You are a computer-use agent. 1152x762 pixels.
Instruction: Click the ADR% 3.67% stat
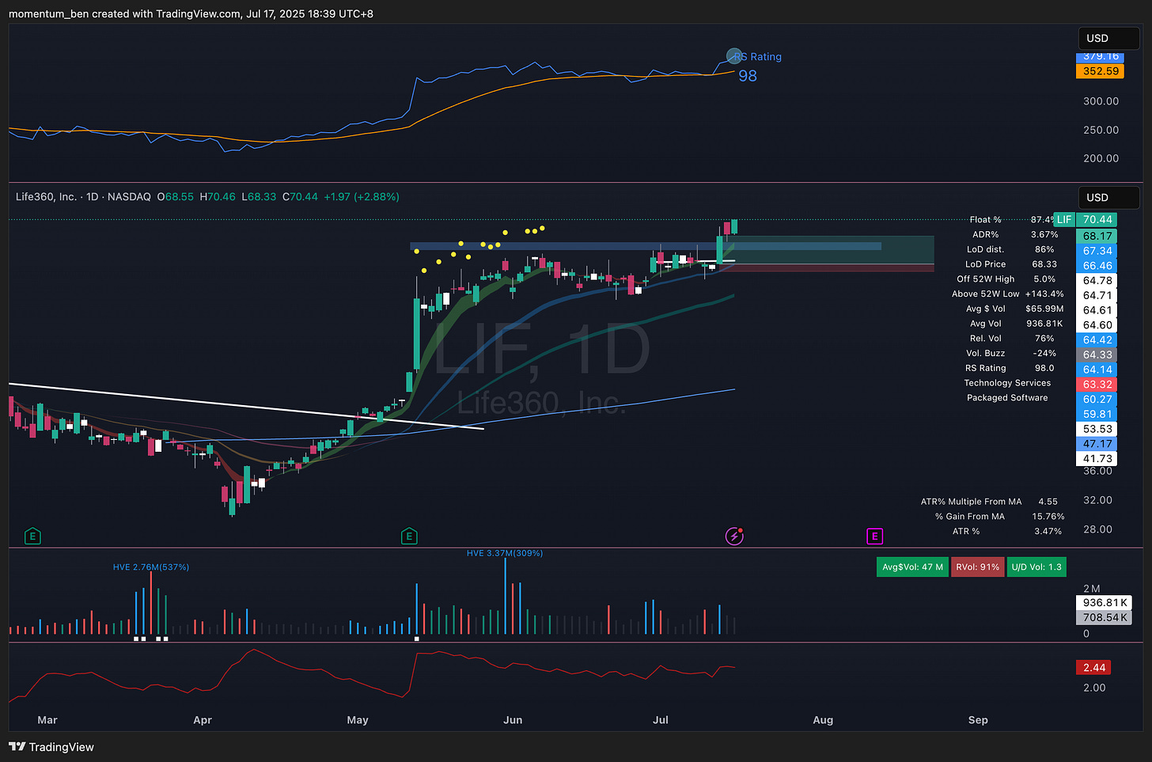click(x=1015, y=234)
